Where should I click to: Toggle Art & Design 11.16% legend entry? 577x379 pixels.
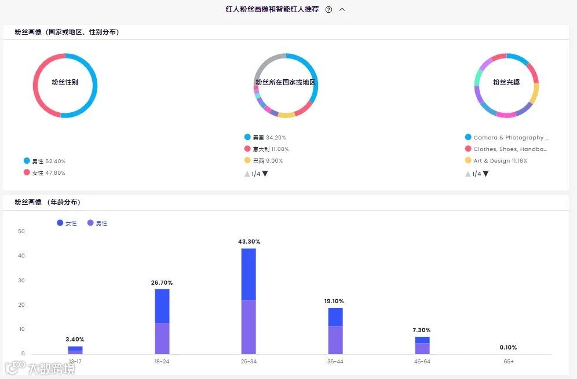[x=496, y=161]
